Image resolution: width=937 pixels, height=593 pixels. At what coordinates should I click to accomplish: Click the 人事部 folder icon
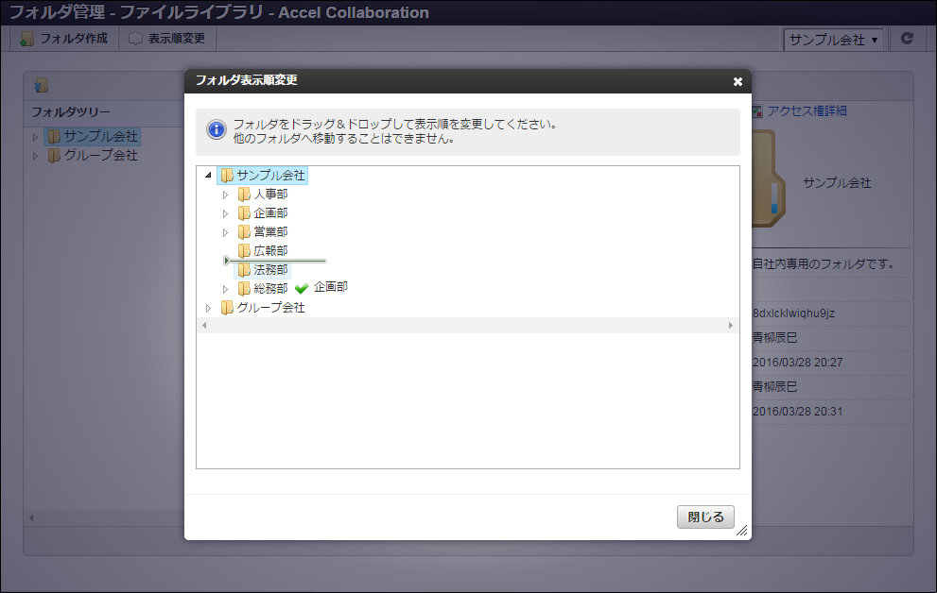click(244, 195)
